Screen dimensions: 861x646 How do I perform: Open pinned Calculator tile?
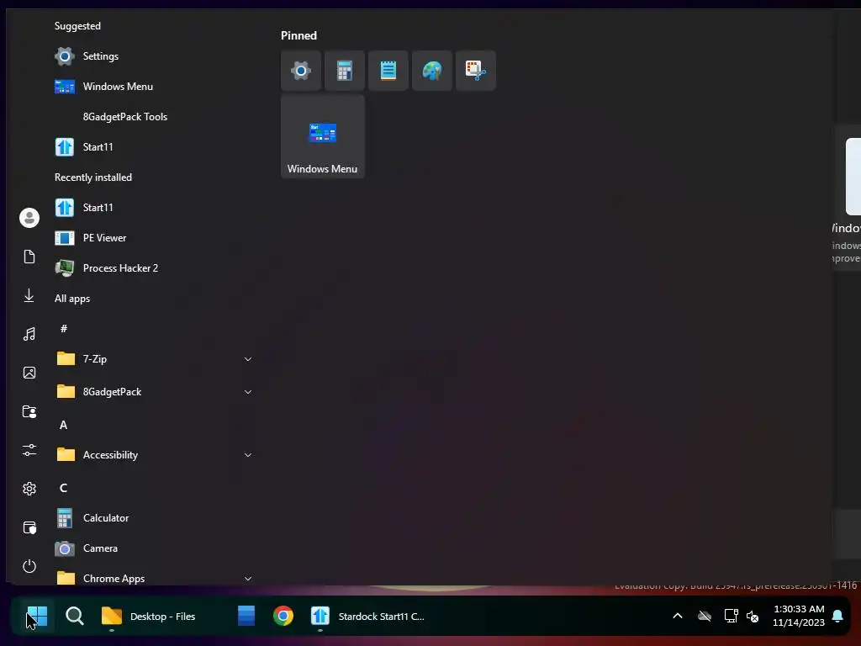(344, 71)
